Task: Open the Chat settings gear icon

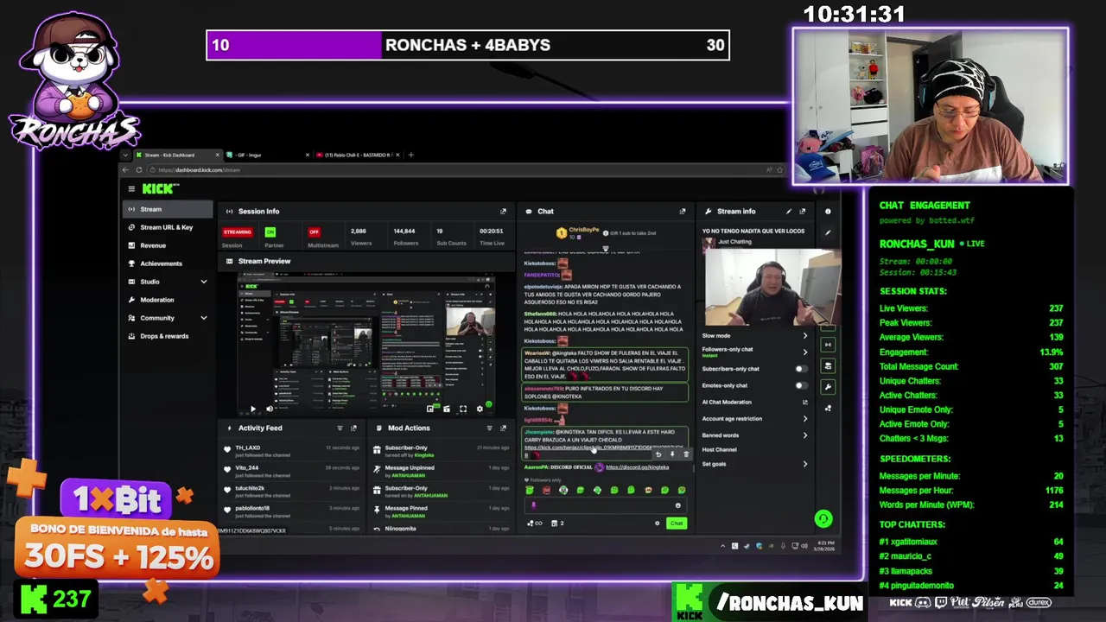Action: click(x=657, y=523)
